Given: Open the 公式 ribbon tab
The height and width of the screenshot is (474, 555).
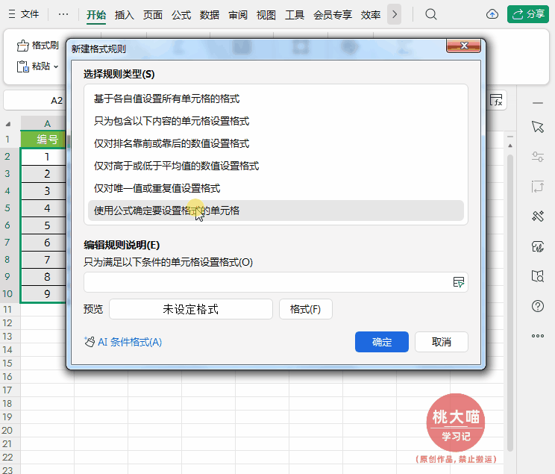Looking at the screenshot, I should pos(181,15).
